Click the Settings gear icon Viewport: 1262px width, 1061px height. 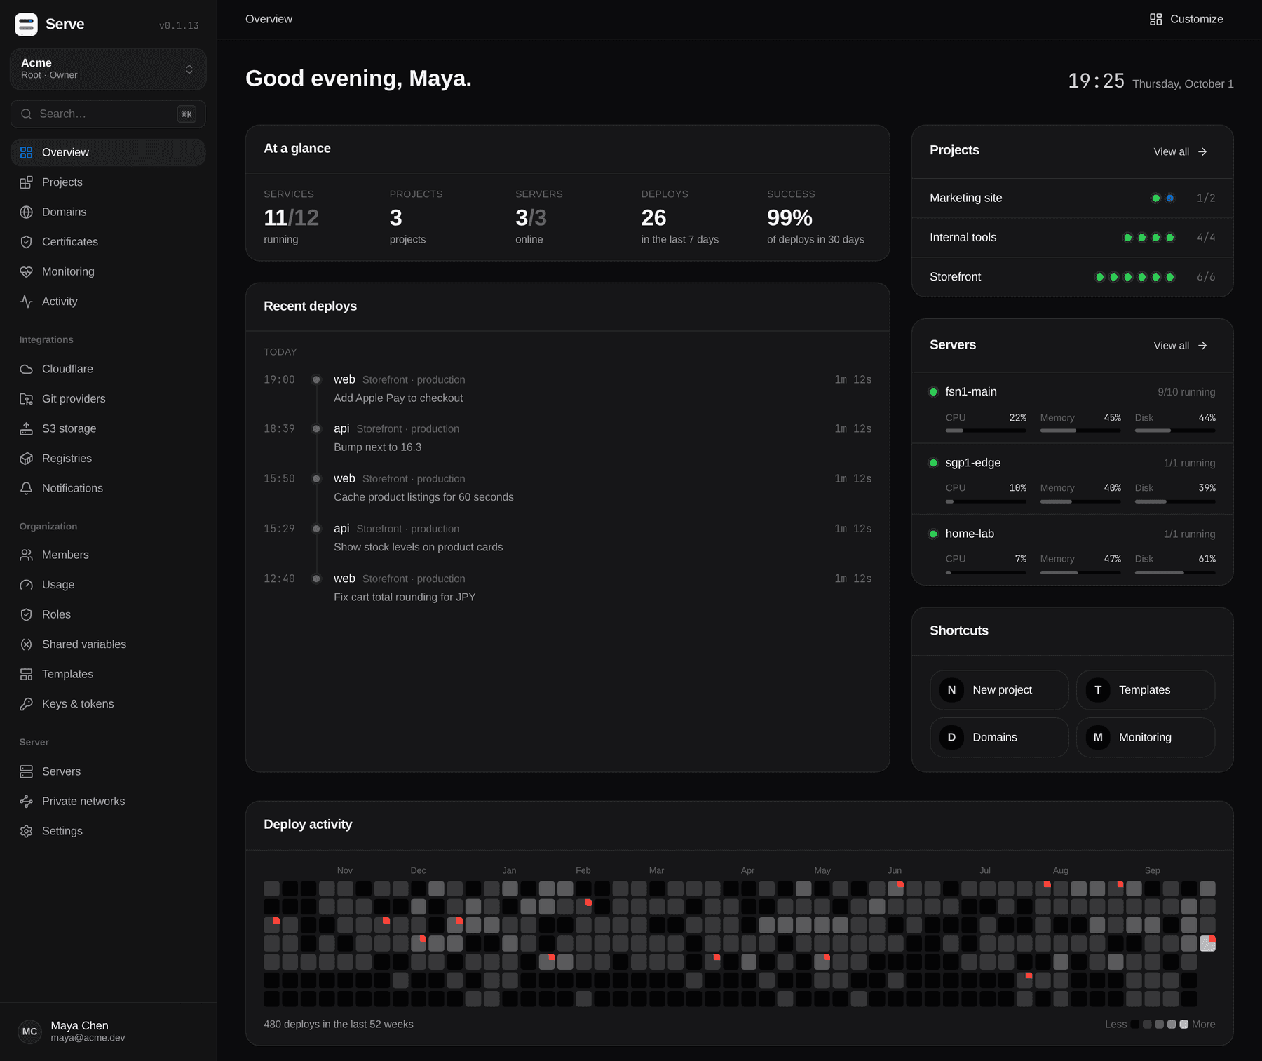click(26, 831)
